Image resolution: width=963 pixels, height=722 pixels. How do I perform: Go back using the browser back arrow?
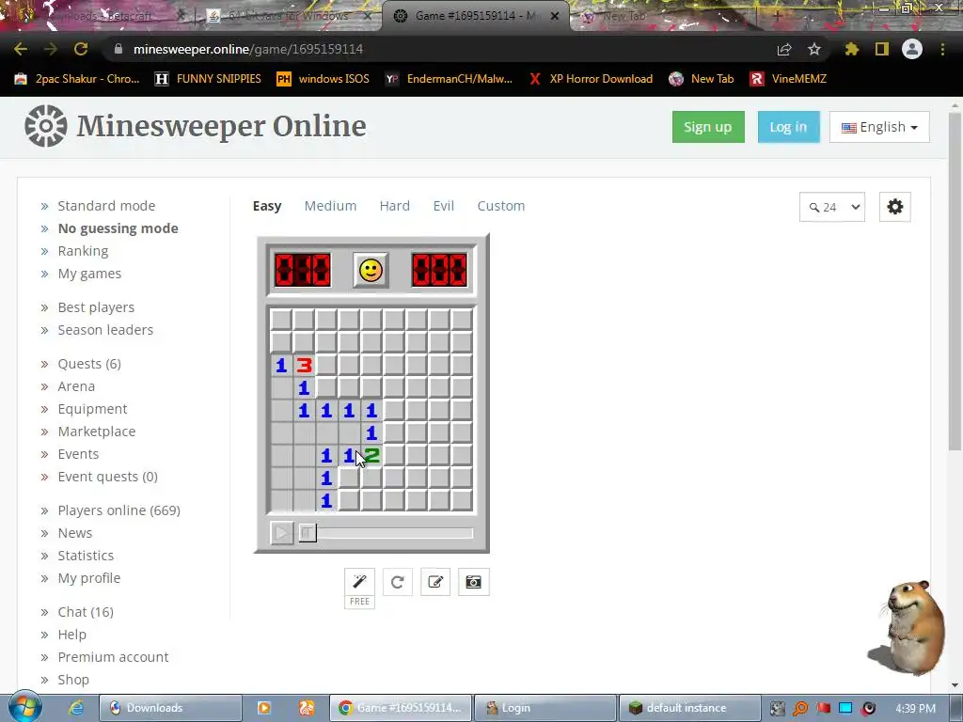[21, 49]
